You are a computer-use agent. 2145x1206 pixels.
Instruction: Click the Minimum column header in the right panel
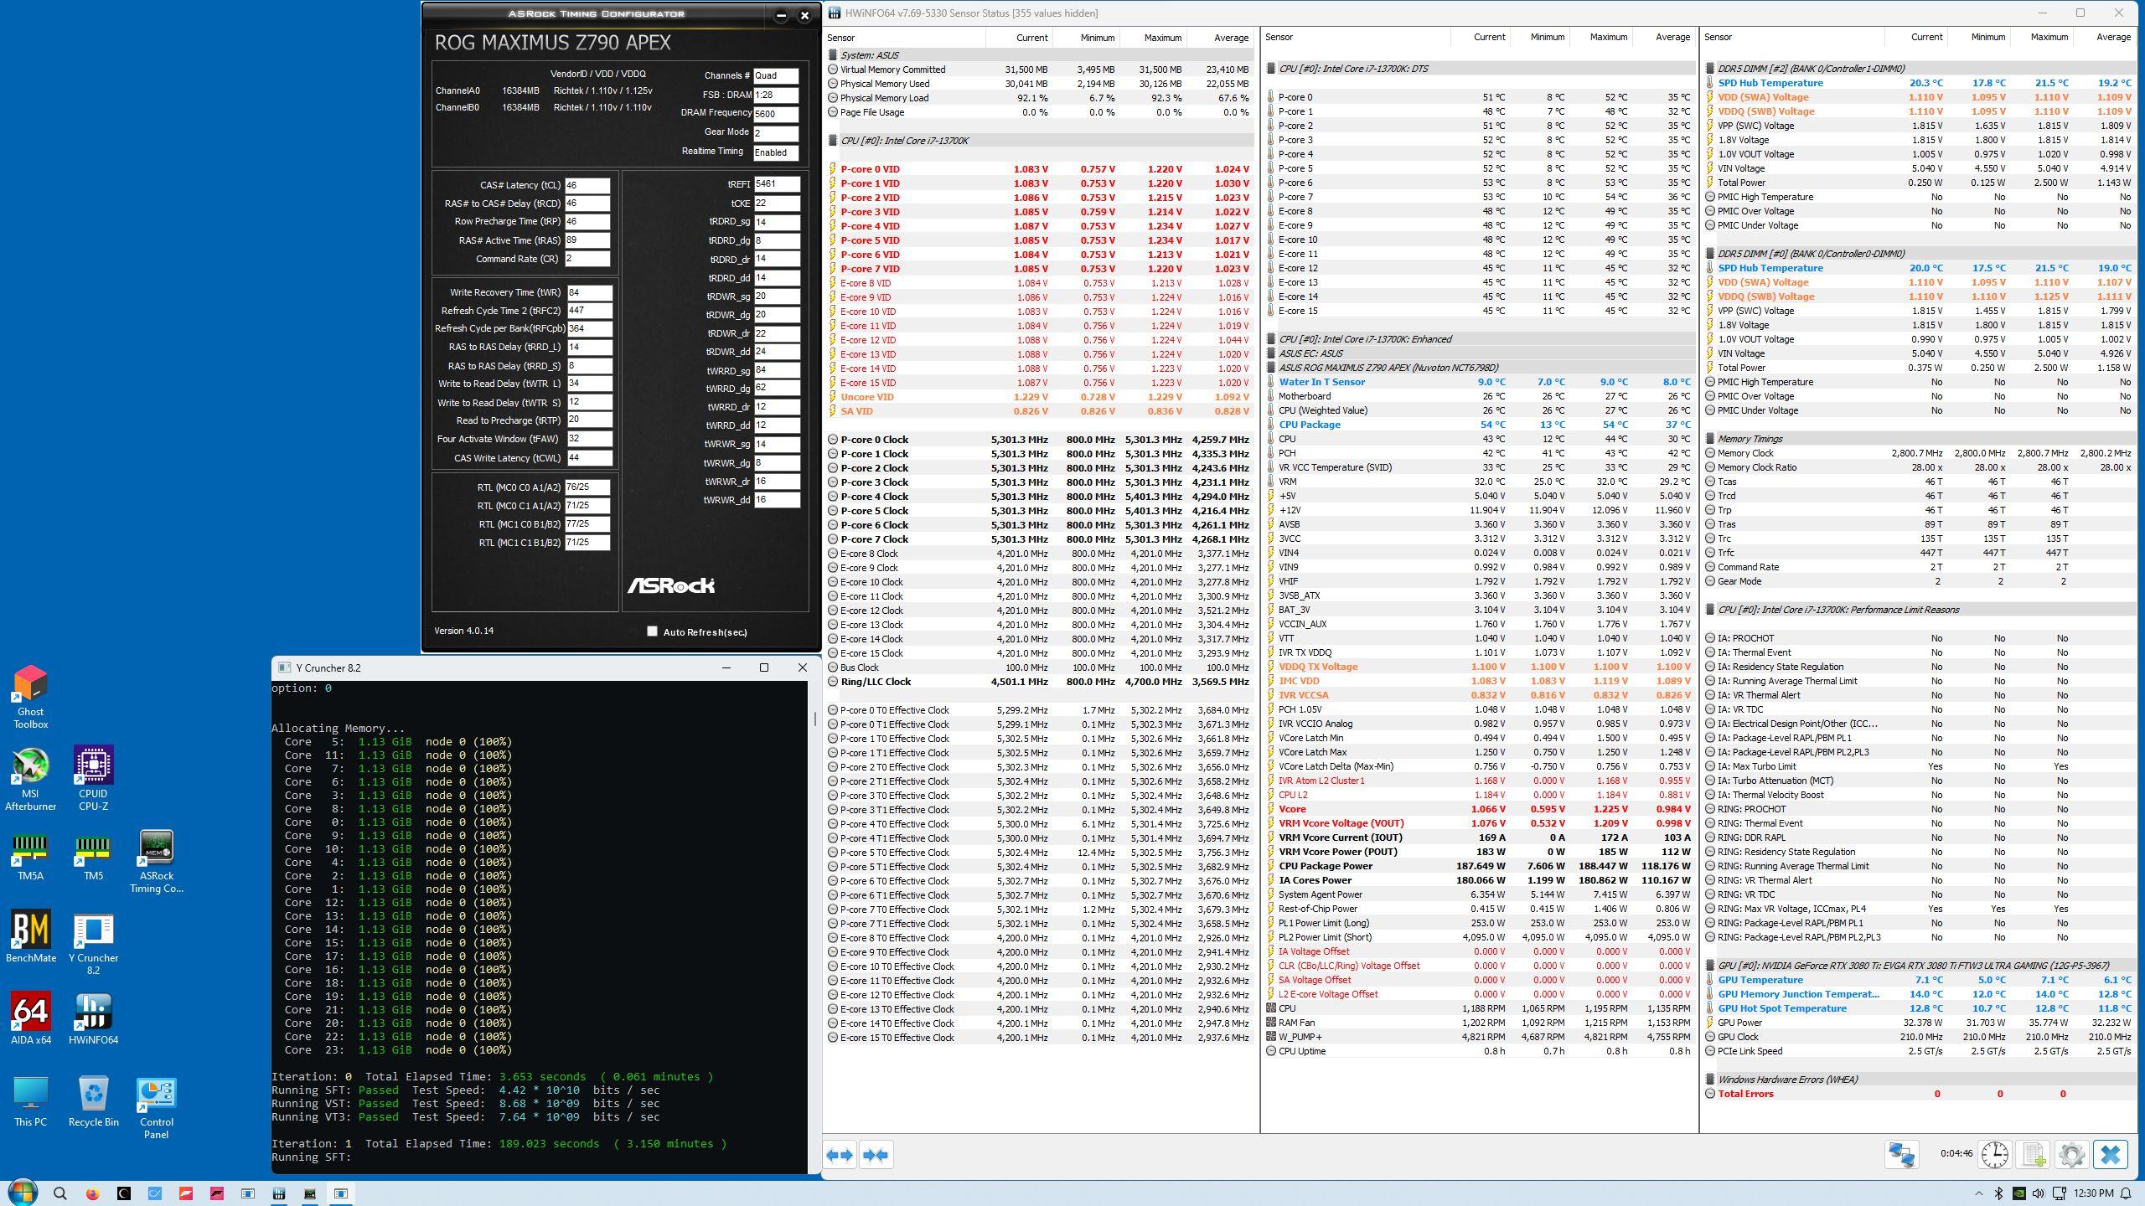(x=1978, y=37)
